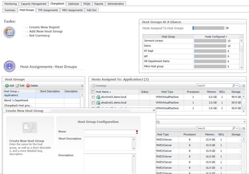Click VM icon for alvadcw01.demo.local

98,103
